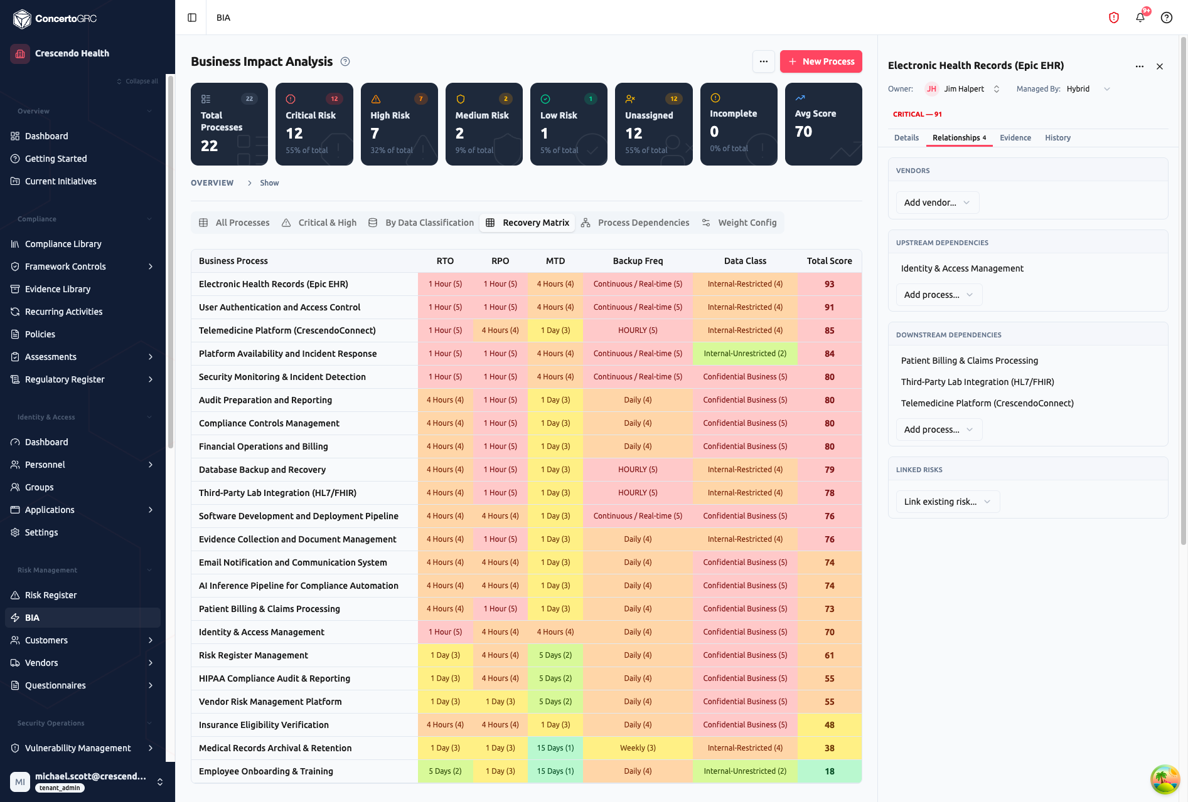Select Medical Records Archival & Retention row
Image resolution: width=1188 pixels, height=802 pixels.
tap(526, 748)
